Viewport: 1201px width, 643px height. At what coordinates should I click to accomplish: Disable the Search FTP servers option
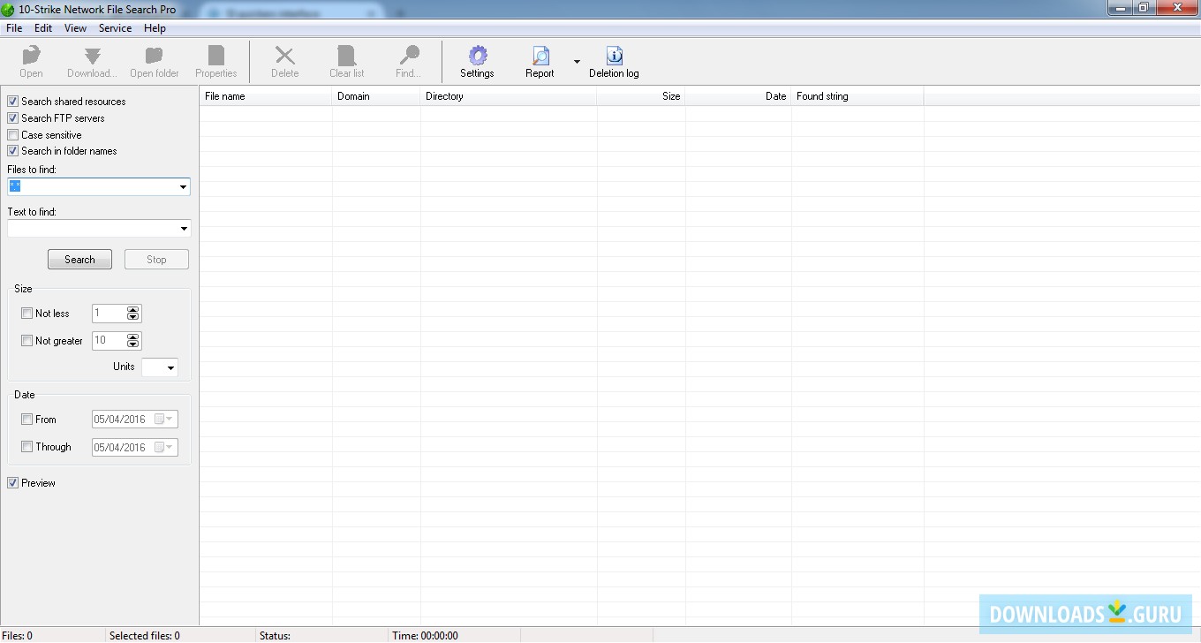click(12, 117)
